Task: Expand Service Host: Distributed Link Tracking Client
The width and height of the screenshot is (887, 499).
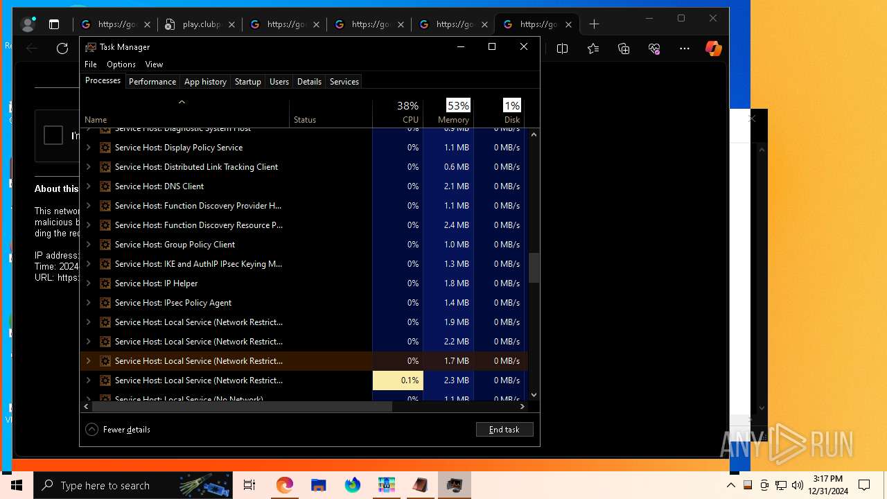Action: (88, 167)
